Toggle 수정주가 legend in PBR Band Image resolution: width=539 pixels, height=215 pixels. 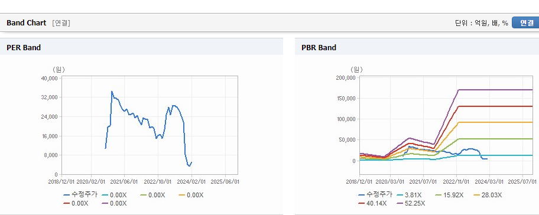(375, 194)
